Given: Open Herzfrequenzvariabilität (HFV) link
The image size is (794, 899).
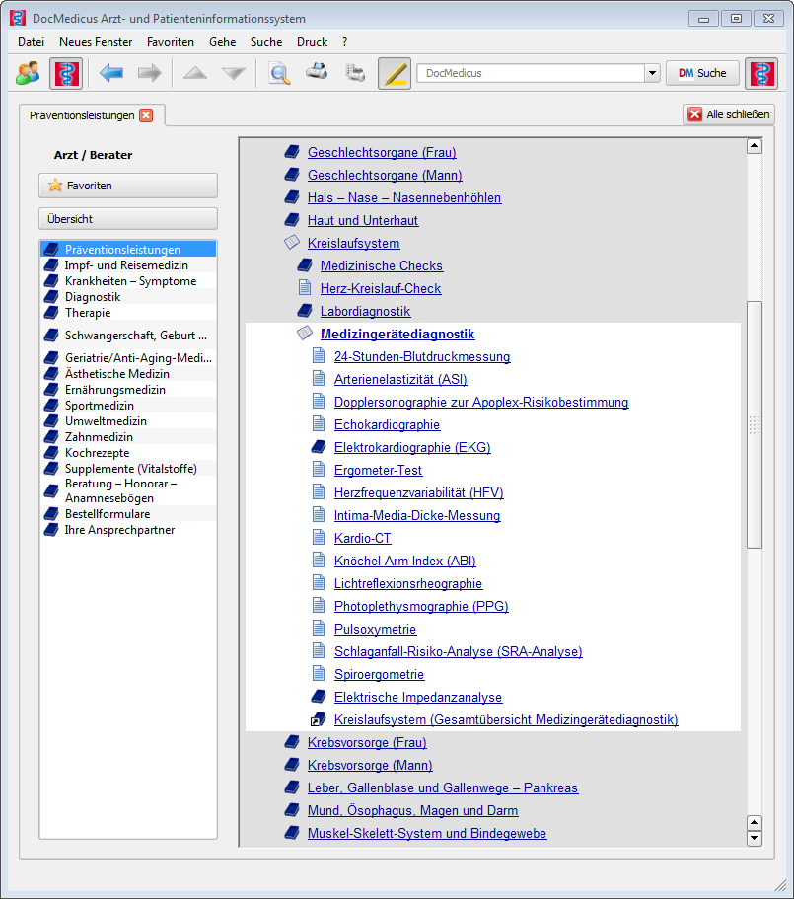Looking at the screenshot, I should pyautogui.click(x=419, y=492).
